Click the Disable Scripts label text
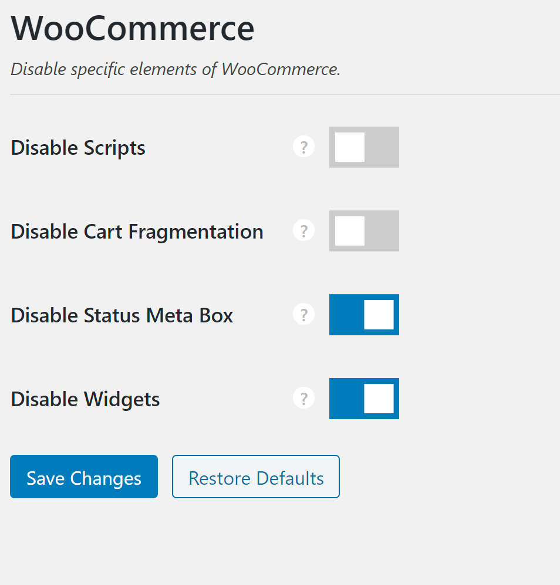The width and height of the screenshot is (560, 585). [78, 148]
